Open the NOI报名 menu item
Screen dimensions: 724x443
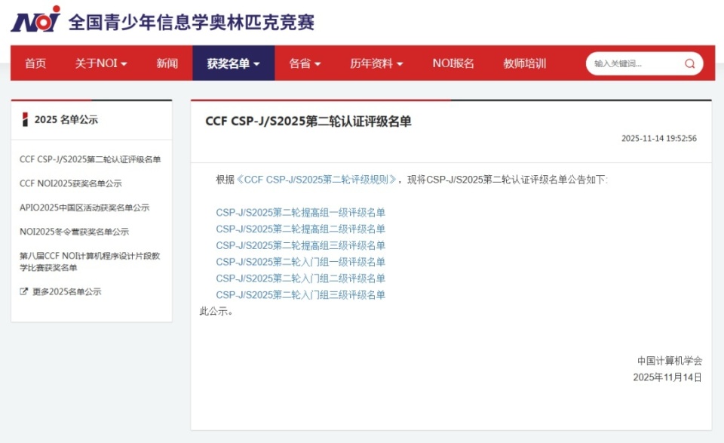pyautogui.click(x=453, y=63)
